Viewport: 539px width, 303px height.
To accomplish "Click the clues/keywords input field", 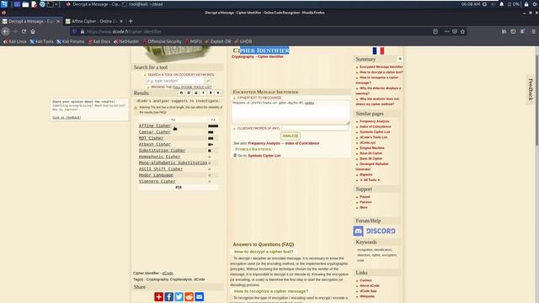I will pos(315,128).
